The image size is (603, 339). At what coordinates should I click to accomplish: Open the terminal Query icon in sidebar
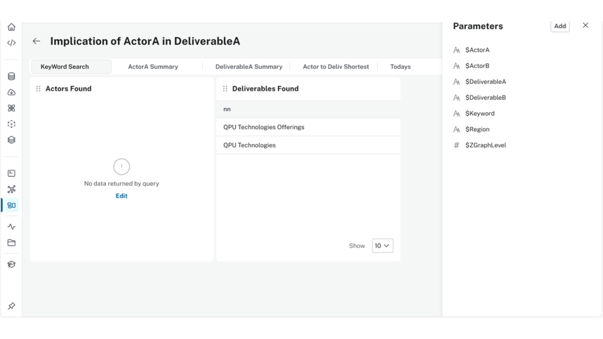[11, 174]
